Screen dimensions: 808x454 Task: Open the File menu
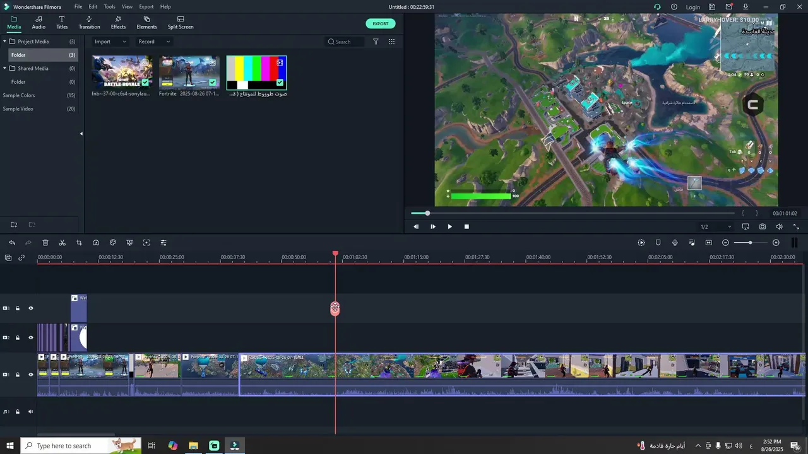(78, 7)
